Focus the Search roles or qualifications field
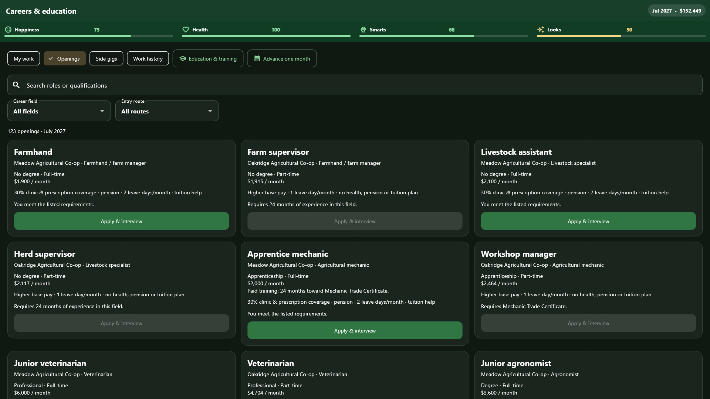The height and width of the screenshot is (399, 710). click(x=355, y=85)
